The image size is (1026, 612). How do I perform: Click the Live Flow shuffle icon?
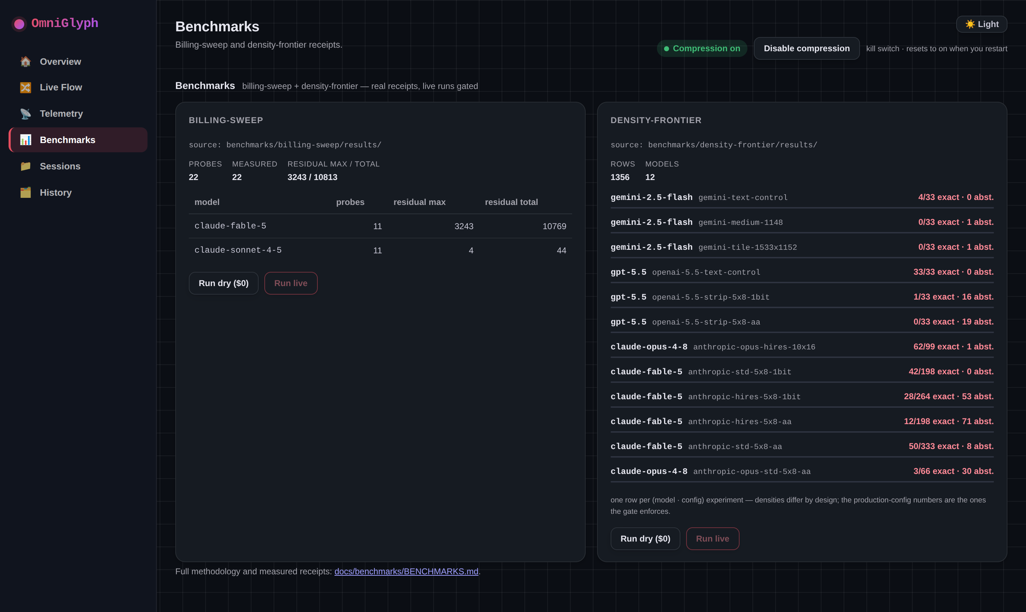click(x=26, y=88)
